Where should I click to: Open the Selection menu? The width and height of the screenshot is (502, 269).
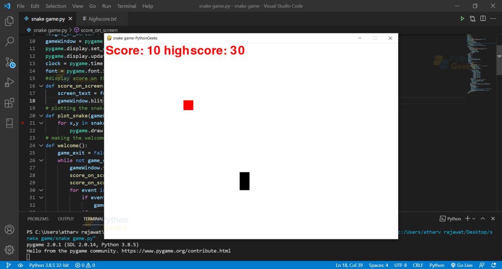[56, 6]
